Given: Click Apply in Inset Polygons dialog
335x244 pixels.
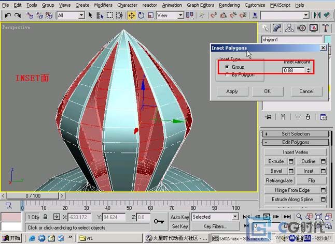Looking at the screenshot, I should tap(232, 91).
